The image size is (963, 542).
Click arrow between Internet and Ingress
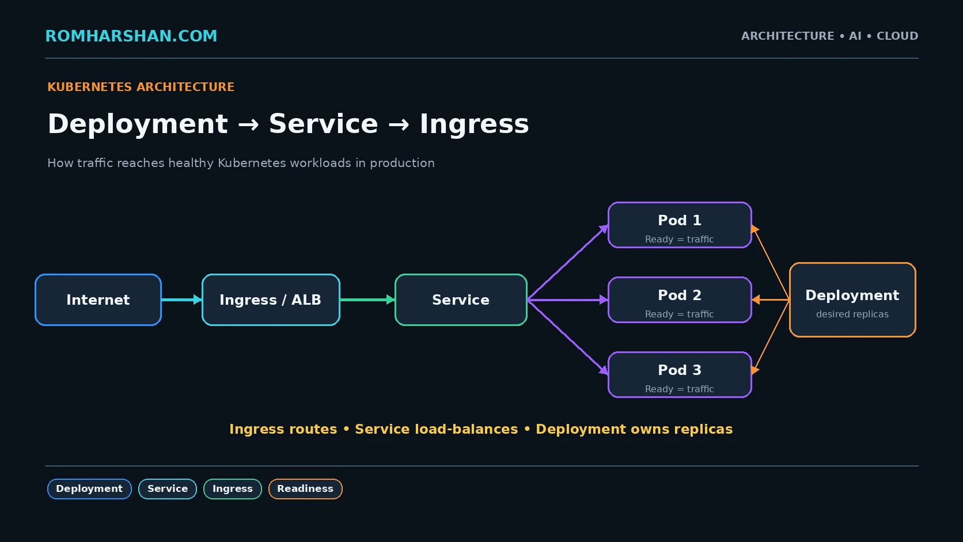coord(181,300)
